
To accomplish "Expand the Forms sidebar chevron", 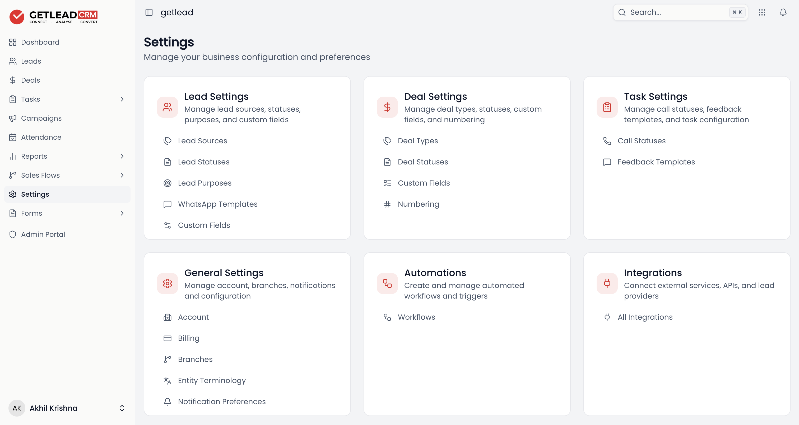I will (122, 213).
